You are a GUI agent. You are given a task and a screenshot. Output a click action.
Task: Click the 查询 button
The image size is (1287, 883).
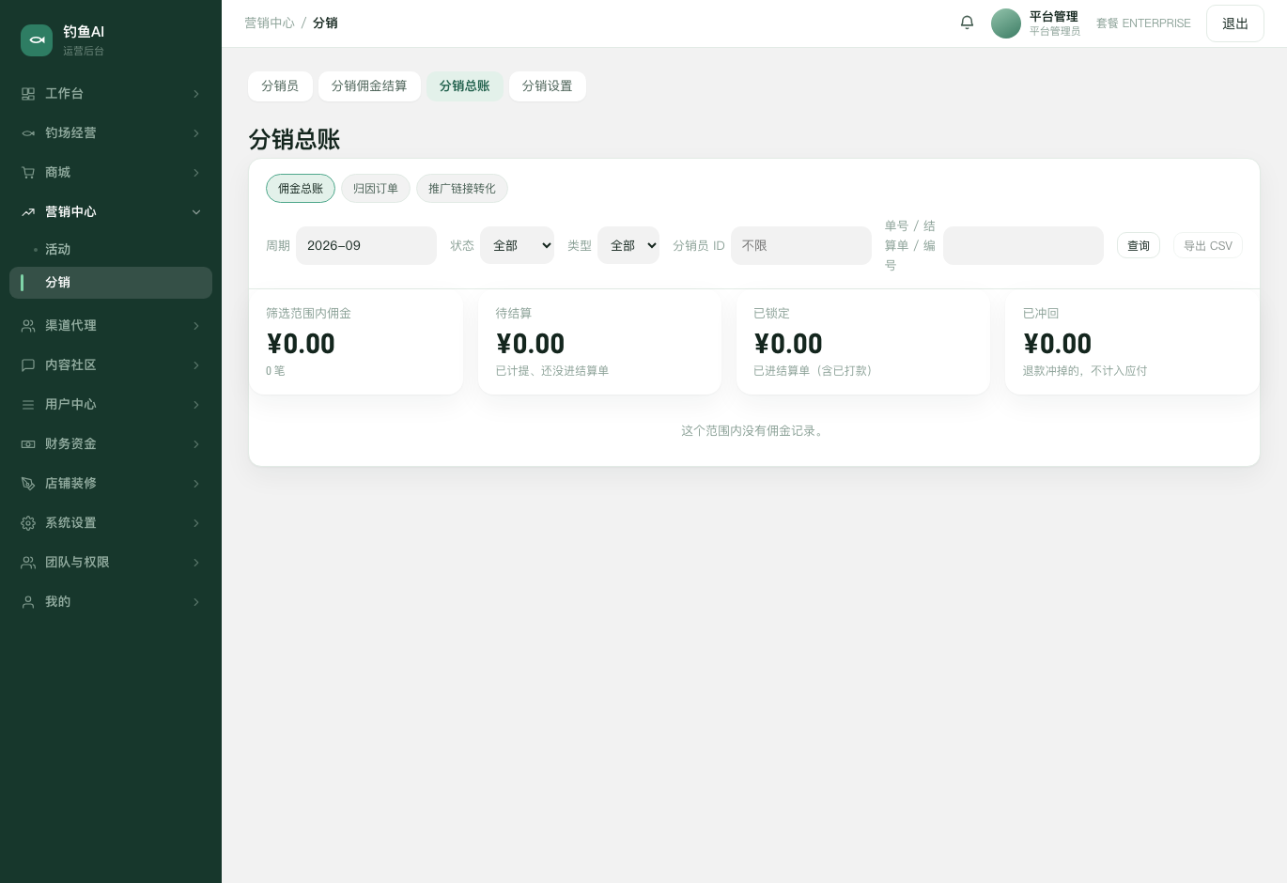tap(1139, 245)
